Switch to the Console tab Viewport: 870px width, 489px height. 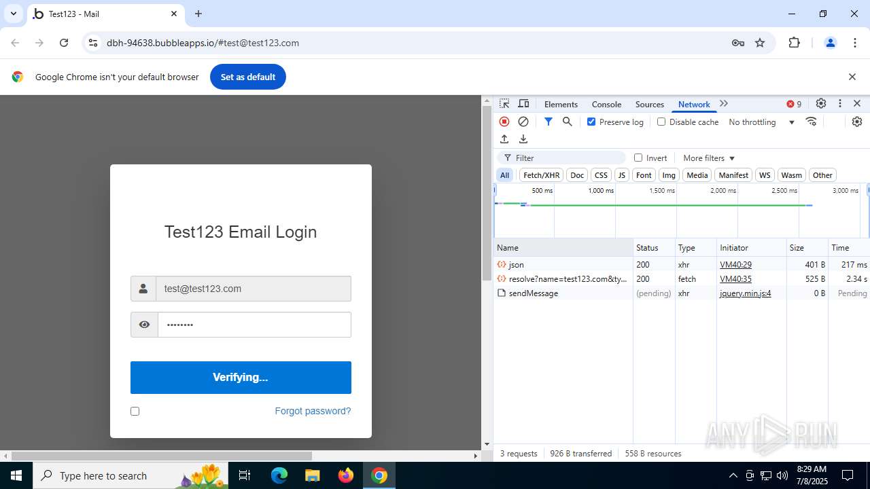pyautogui.click(x=606, y=104)
